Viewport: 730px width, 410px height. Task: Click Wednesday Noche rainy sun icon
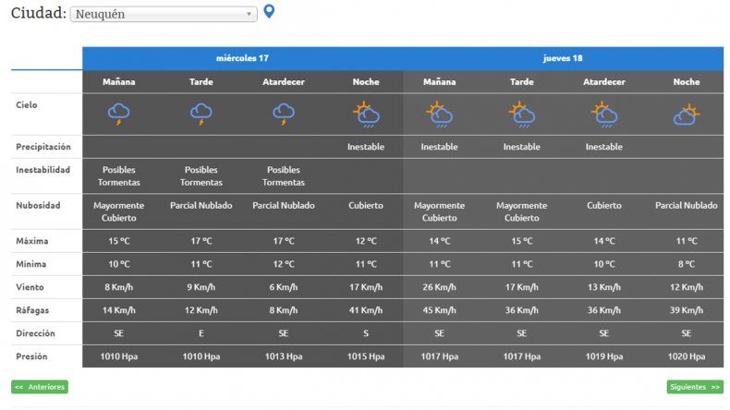coord(366,114)
